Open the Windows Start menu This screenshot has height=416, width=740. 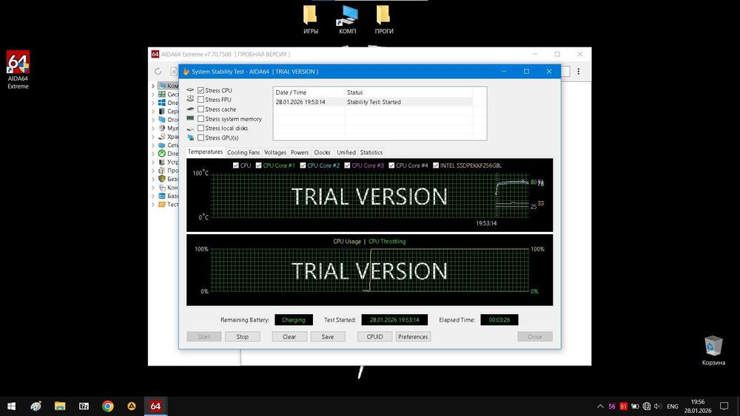pyautogui.click(x=11, y=406)
